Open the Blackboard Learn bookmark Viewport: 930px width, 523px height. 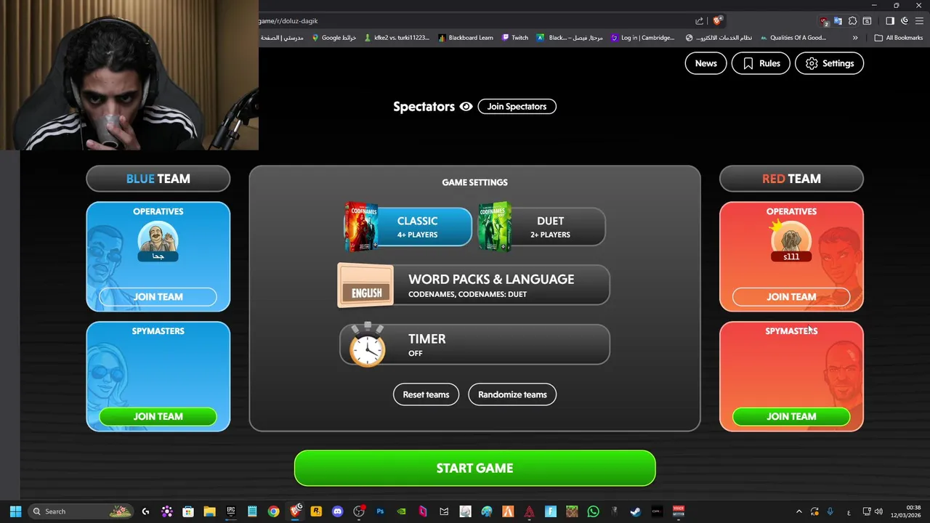(x=466, y=38)
